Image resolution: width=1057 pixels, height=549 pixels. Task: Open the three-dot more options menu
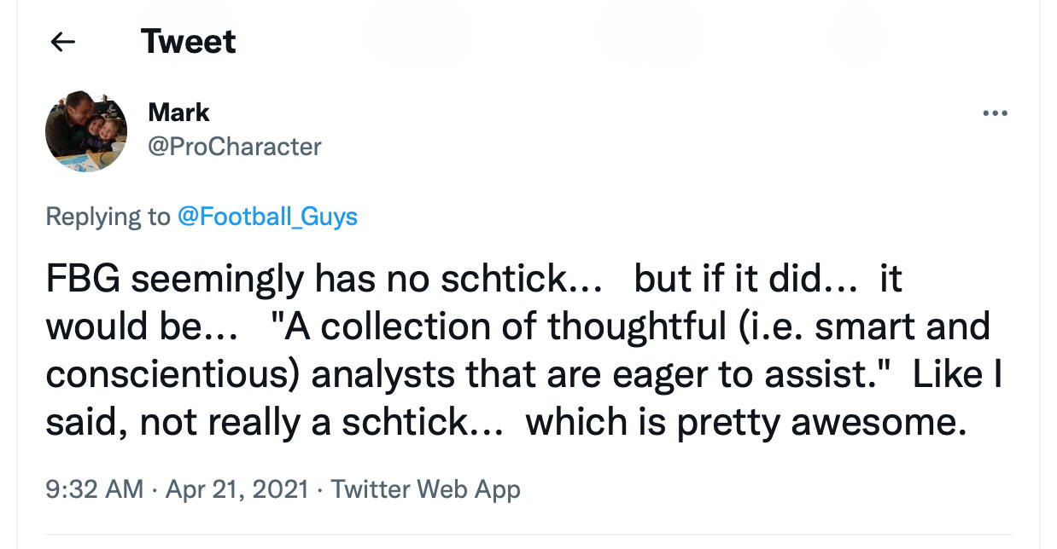tap(995, 113)
